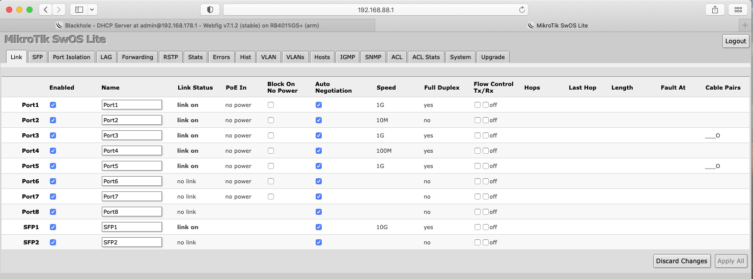The width and height of the screenshot is (753, 279).
Task: Open the Errors tab
Action: [221, 57]
